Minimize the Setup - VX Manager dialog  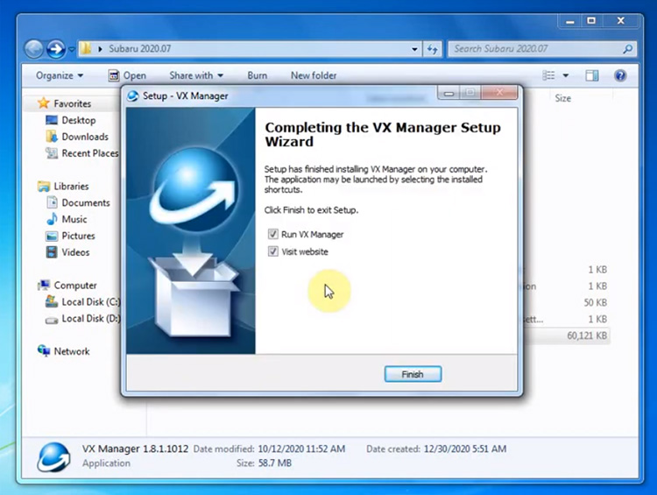click(x=449, y=93)
